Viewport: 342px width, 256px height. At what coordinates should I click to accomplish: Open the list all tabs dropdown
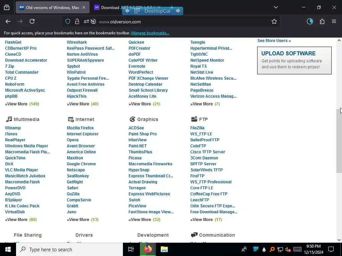click(x=276, y=7)
